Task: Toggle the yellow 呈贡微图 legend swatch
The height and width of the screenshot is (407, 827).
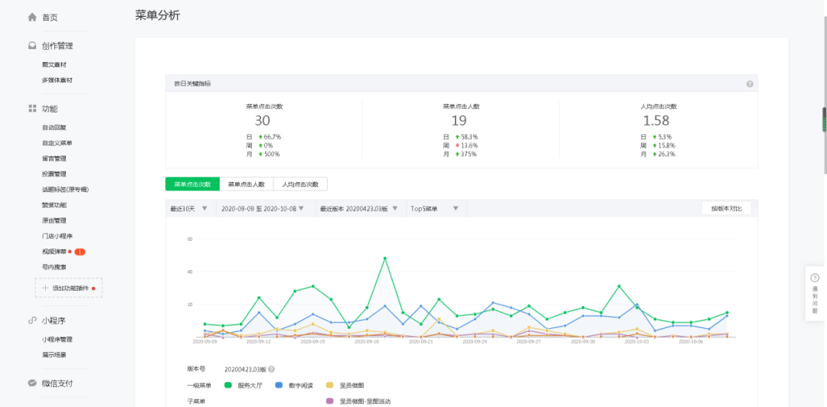Action: click(329, 386)
